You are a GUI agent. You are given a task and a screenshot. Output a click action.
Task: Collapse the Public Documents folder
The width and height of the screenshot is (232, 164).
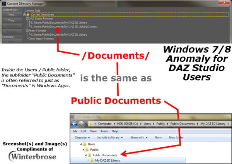click(x=86, y=155)
